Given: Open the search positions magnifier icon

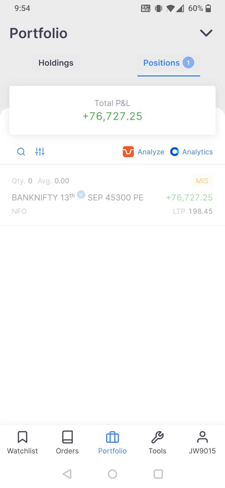Looking at the screenshot, I should point(21,152).
